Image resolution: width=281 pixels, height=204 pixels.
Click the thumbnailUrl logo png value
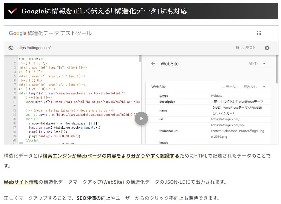pyautogui.click(x=237, y=131)
